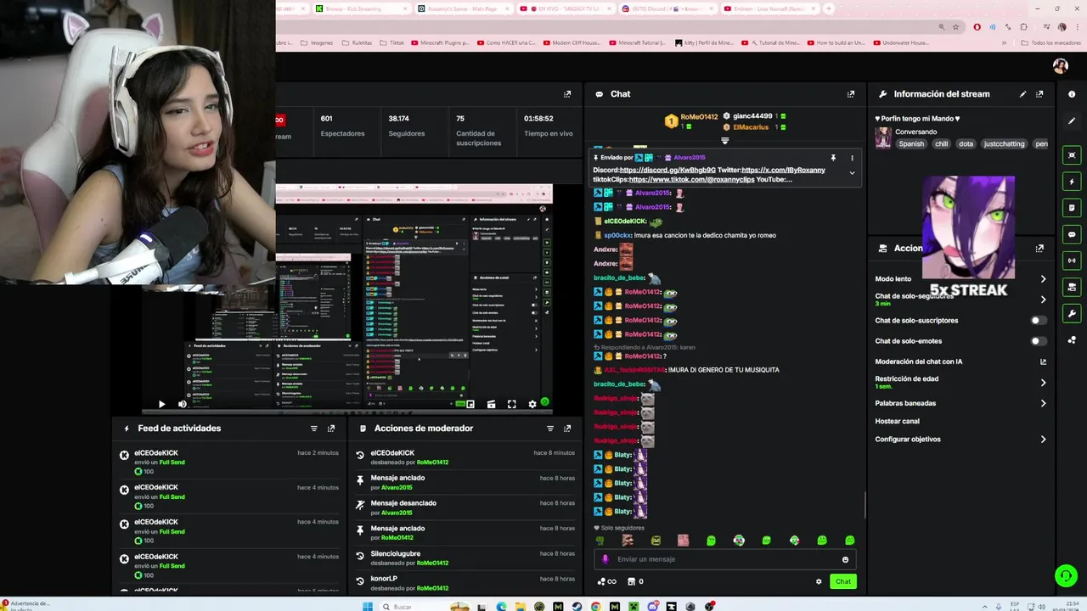The width and height of the screenshot is (1087, 611).
Task: Expand the pinned message chevron
Action: pyautogui.click(x=852, y=173)
